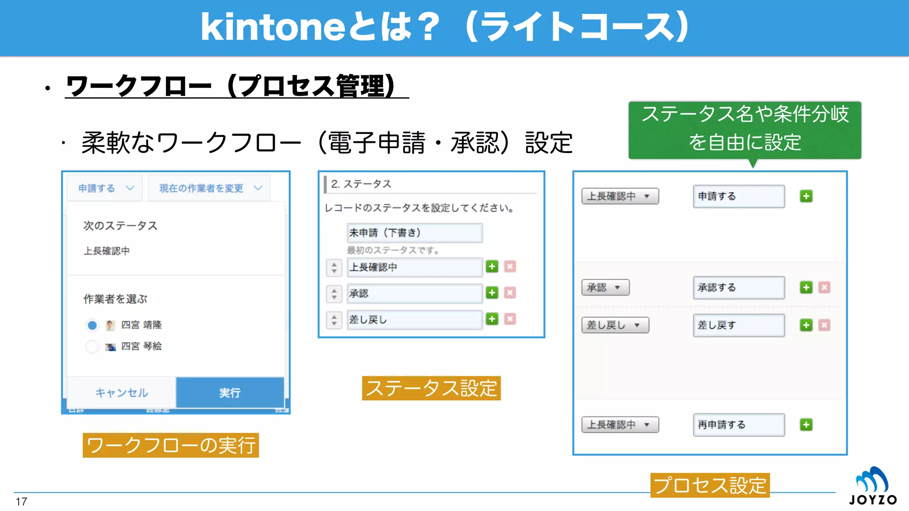909x511 pixels.
Task: Open the 差し戻し status dropdown
Action: tap(615, 325)
